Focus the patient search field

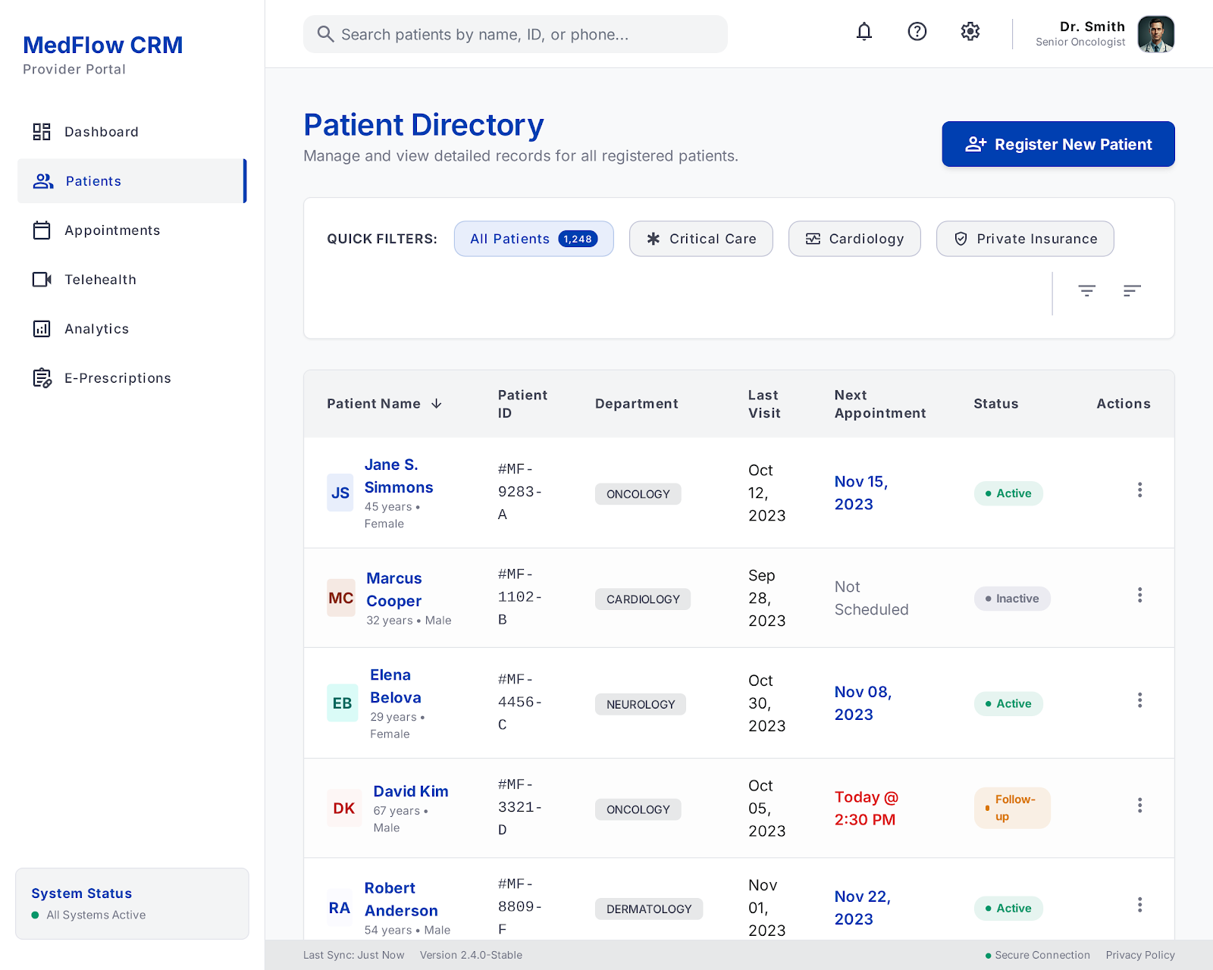pyautogui.click(x=516, y=34)
